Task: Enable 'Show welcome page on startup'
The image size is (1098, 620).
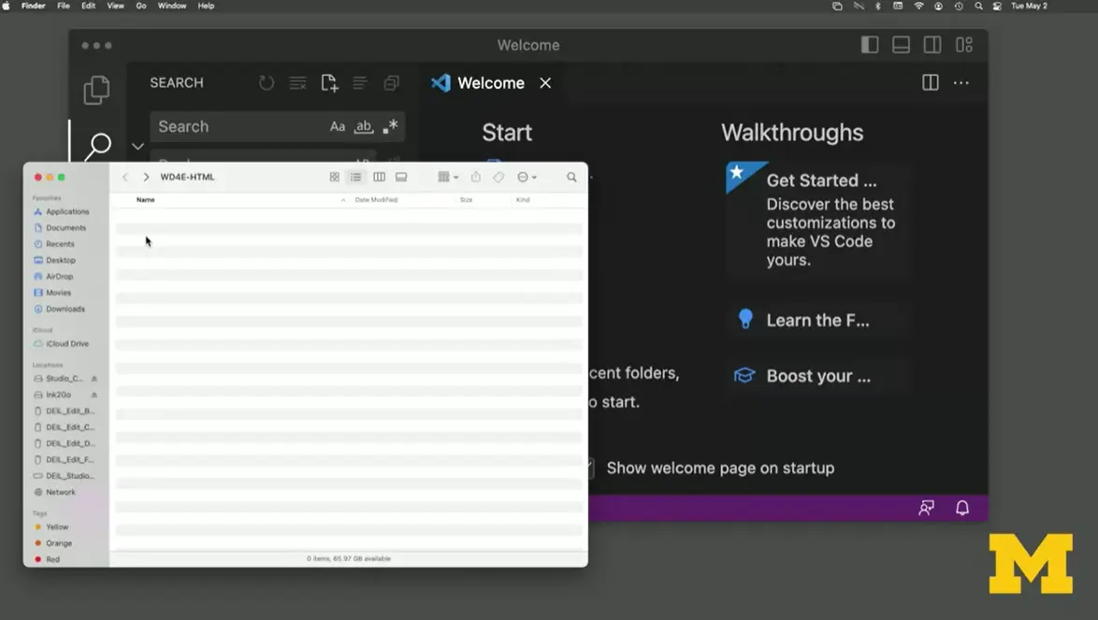Action: tap(592, 468)
